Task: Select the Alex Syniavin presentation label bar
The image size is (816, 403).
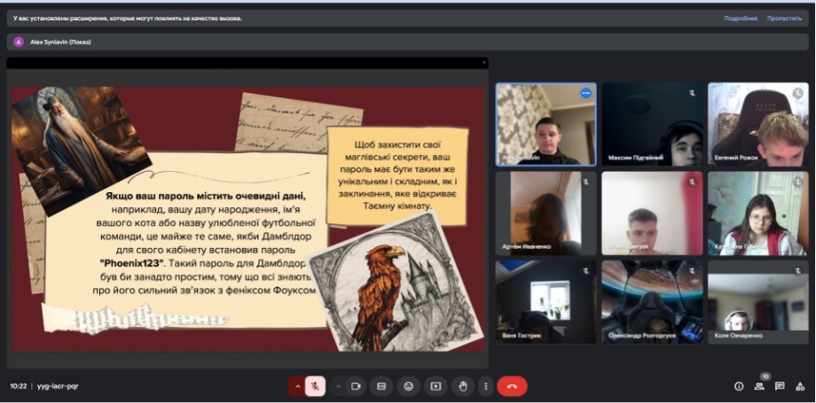Action: pyautogui.click(x=407, y=43)
